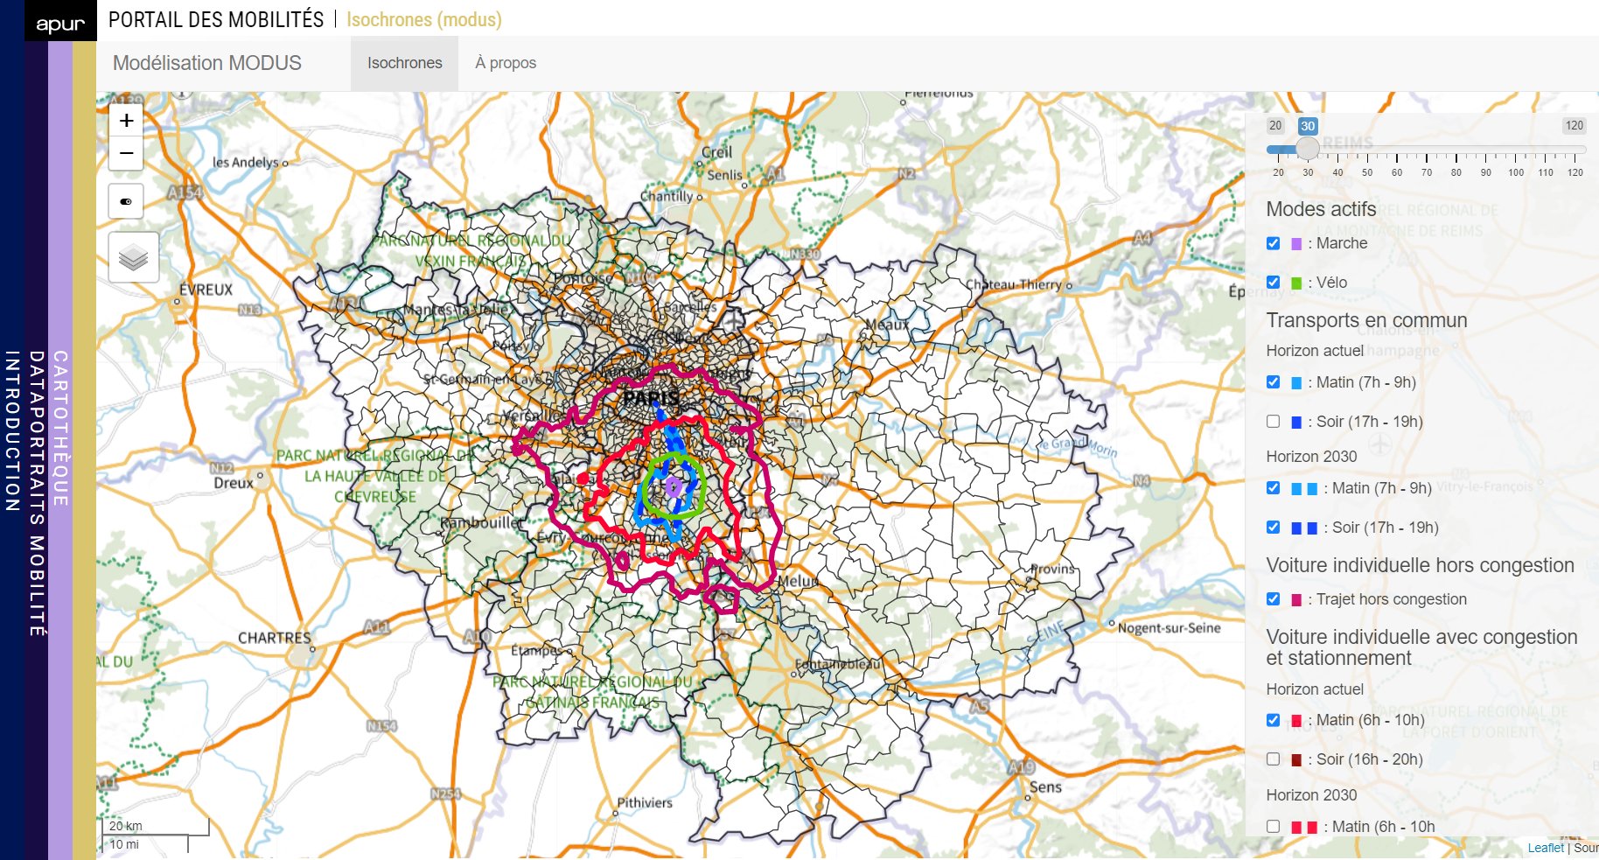
Task: Open the map layers control
Action: click(134, 257)
